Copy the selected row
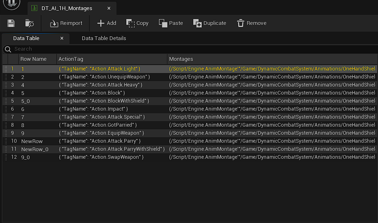378x223 pixels. [x=137, y=23]
